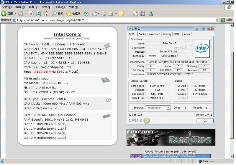Click the Rated FSB value 2160.4 MHz
Screen dimensions: 236x165
157,98
